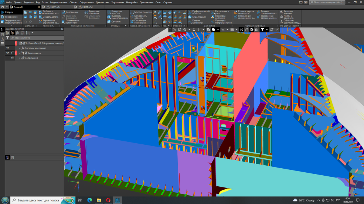
Task: Open tree panel settings gear icon
Action: pos(62,29)
